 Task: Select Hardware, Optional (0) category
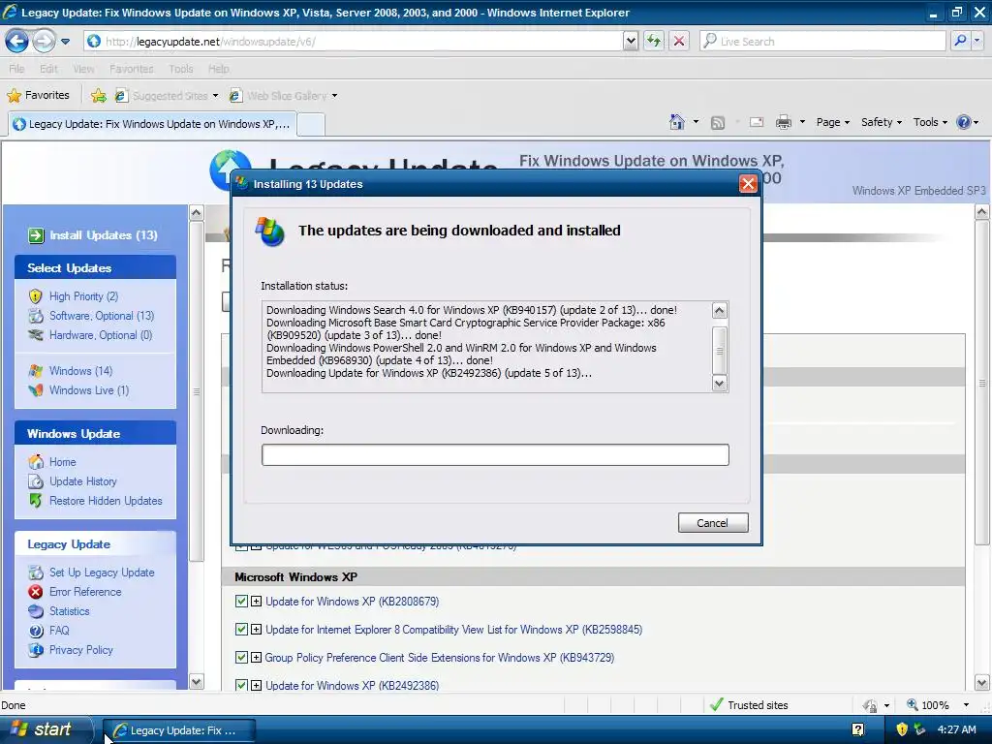(x=101, y=335)
